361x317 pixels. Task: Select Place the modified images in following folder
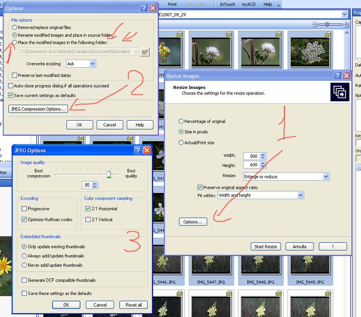pyautogui.click(x=14, y=42)
